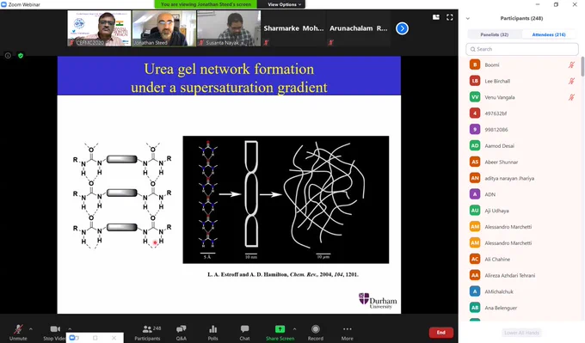Click the muted mic icon for Boomi
585x343 pixels.
click(571, 64)
